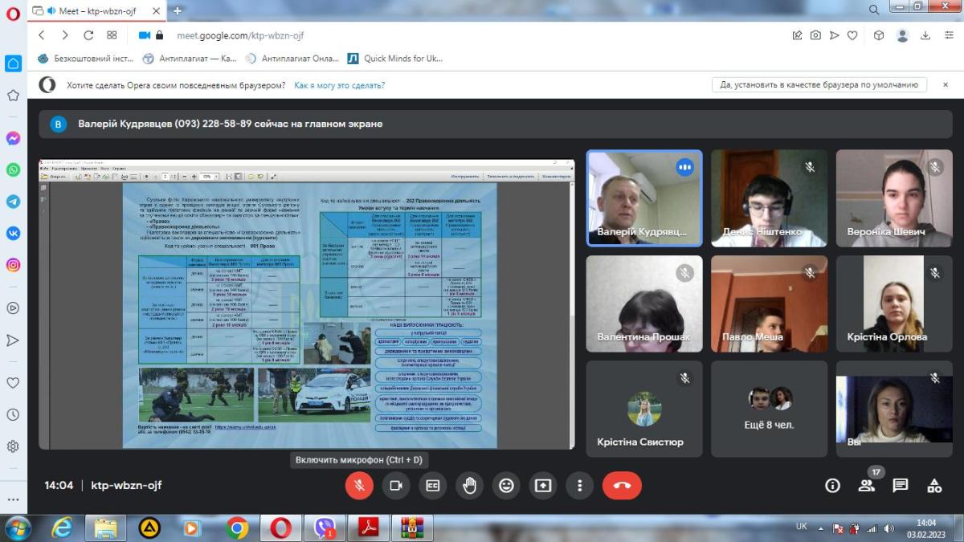Screen dimensions: 964x542
Task: Open Meet more options three-dot menu
Action: [x=579, y=485]
